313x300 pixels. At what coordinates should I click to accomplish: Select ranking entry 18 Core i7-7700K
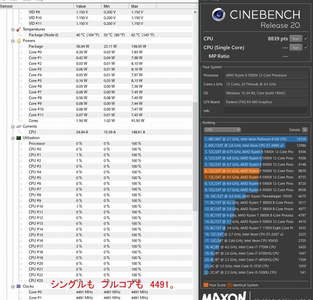pyautogui.click(x=256, y=247)
